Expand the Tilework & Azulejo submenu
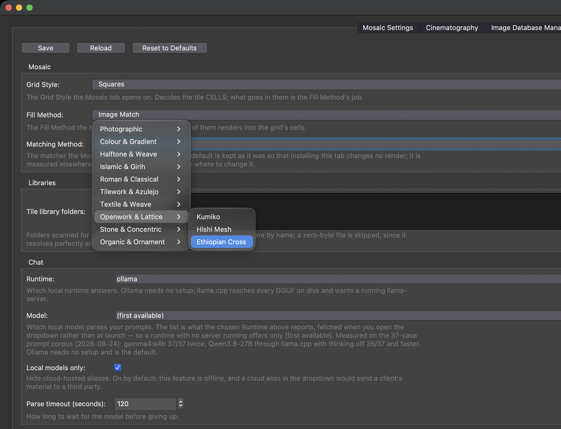 point(141,192)
